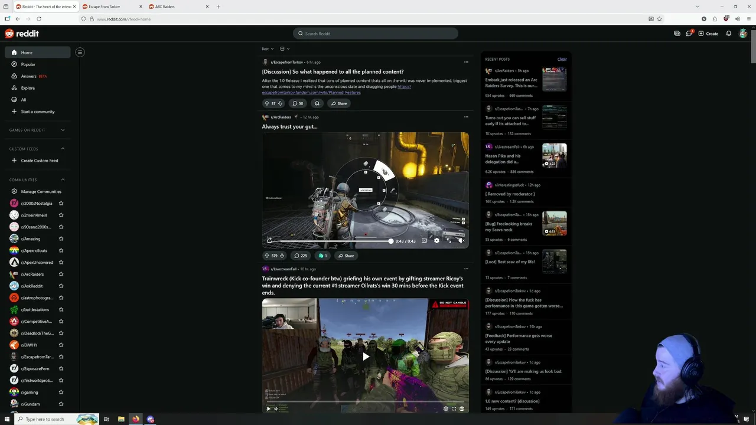Open Hasan Pike recent post thumbnail
Screen dimensions: 756x425
(554, 156)
